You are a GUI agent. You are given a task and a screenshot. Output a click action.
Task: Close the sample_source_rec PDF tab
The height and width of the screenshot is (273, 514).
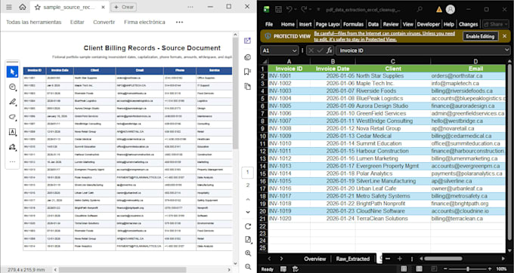click(104, 7)
